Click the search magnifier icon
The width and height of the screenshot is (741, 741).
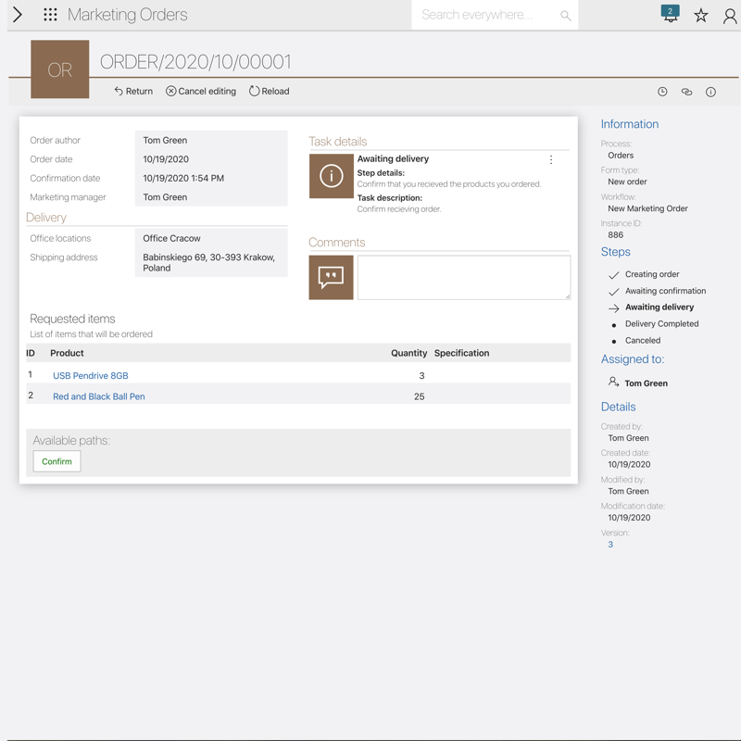pyautogui.click(x=565, y=16)
